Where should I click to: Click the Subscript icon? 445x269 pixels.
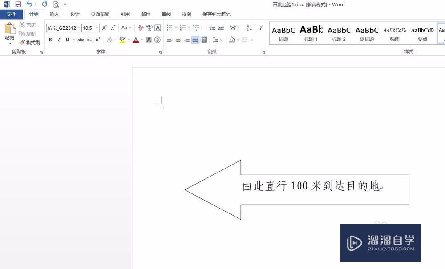(x=90, y=40)
